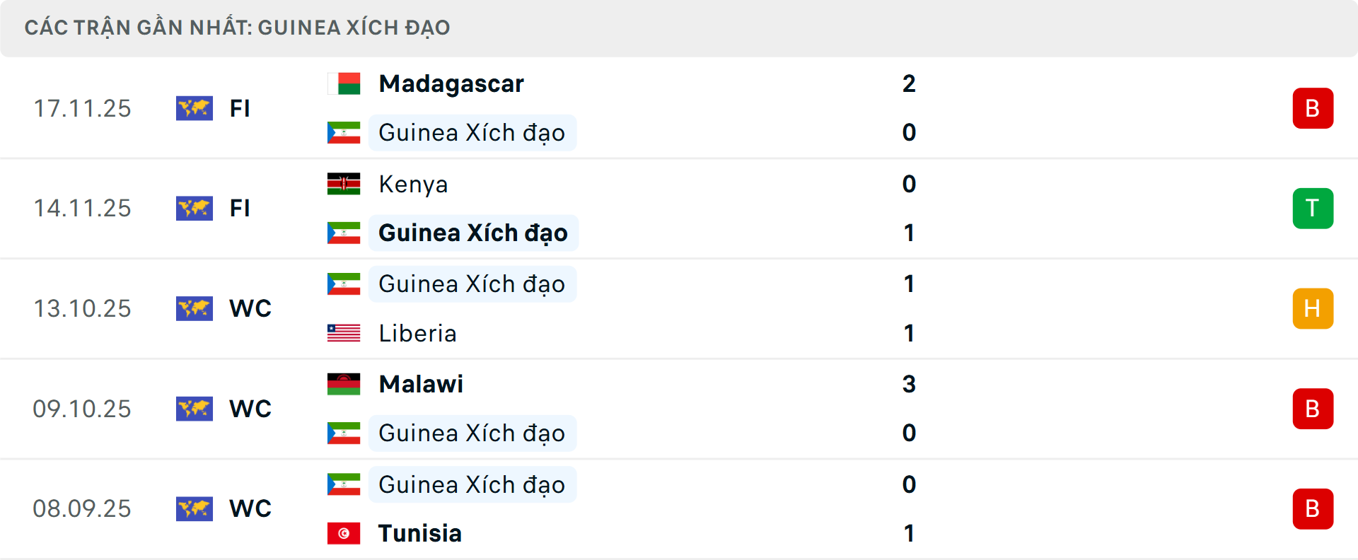Click the Tunisia flag icon

(x=344, y=533)
